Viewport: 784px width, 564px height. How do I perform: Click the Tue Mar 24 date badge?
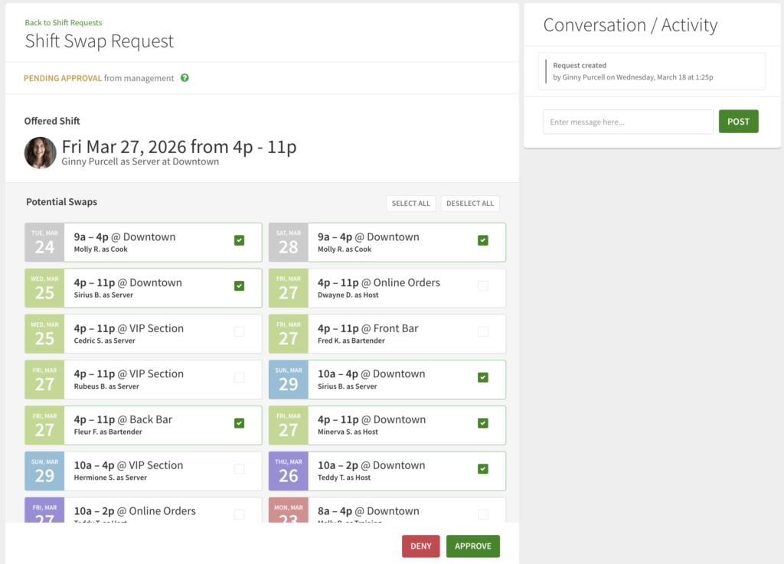point(44,242)
